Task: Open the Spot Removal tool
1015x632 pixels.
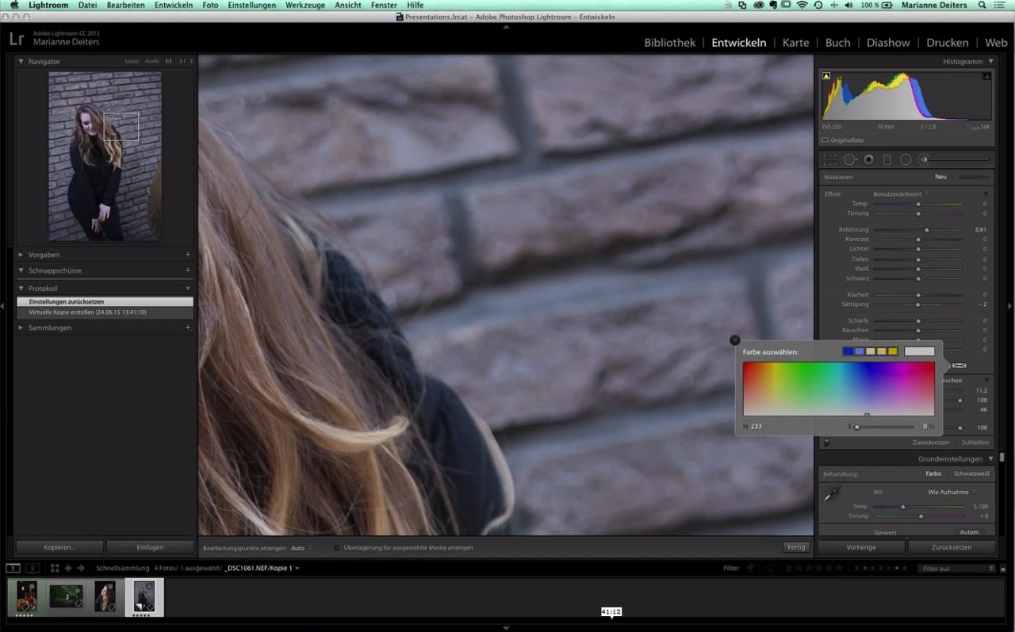Action: point(849,159)
